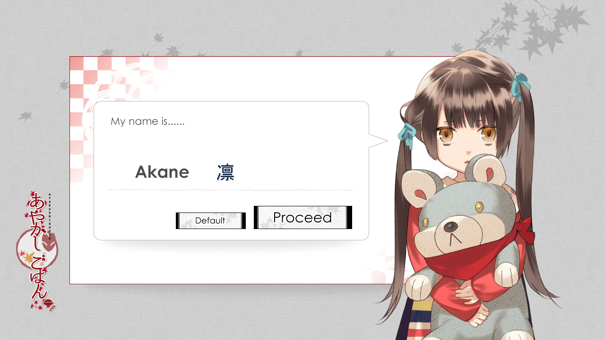Click the teal ribbon beside the girl's cheek
The width and height of the screenshot is (605, 340).
click(x=406, y=134)
